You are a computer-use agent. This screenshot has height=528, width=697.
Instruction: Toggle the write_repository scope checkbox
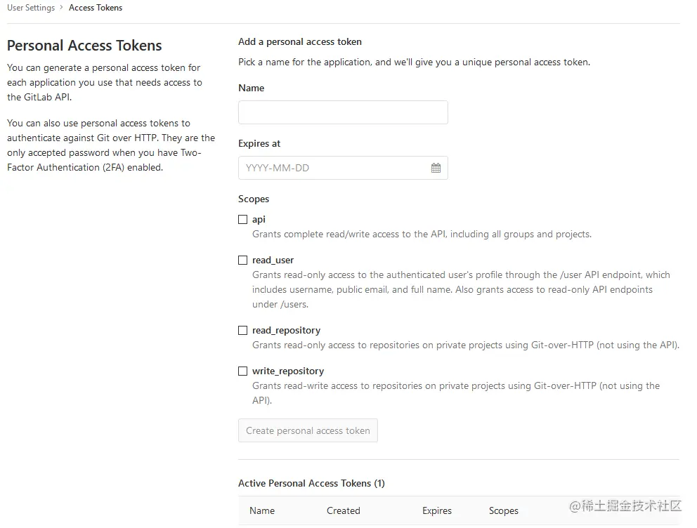tap(243, 371)
